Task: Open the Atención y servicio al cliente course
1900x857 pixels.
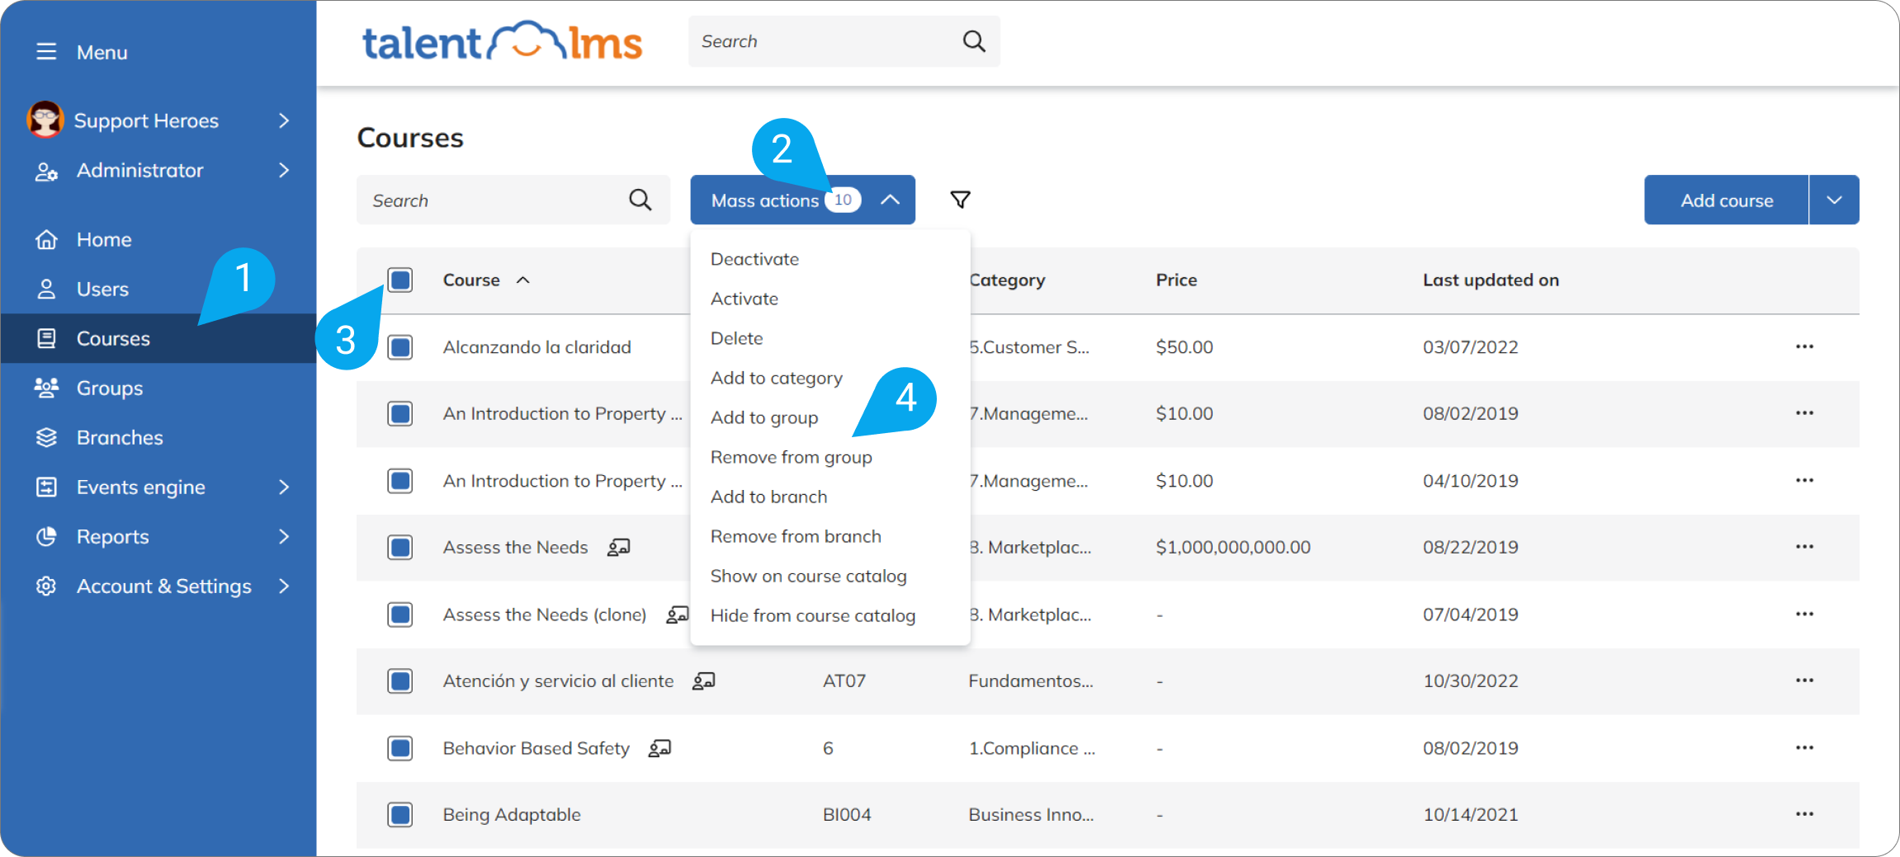Action: pos(558,680)
